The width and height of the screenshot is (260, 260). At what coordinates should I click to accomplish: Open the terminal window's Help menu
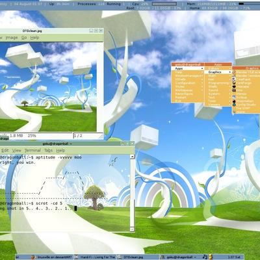pyautogui.click(x=60, y=150)
